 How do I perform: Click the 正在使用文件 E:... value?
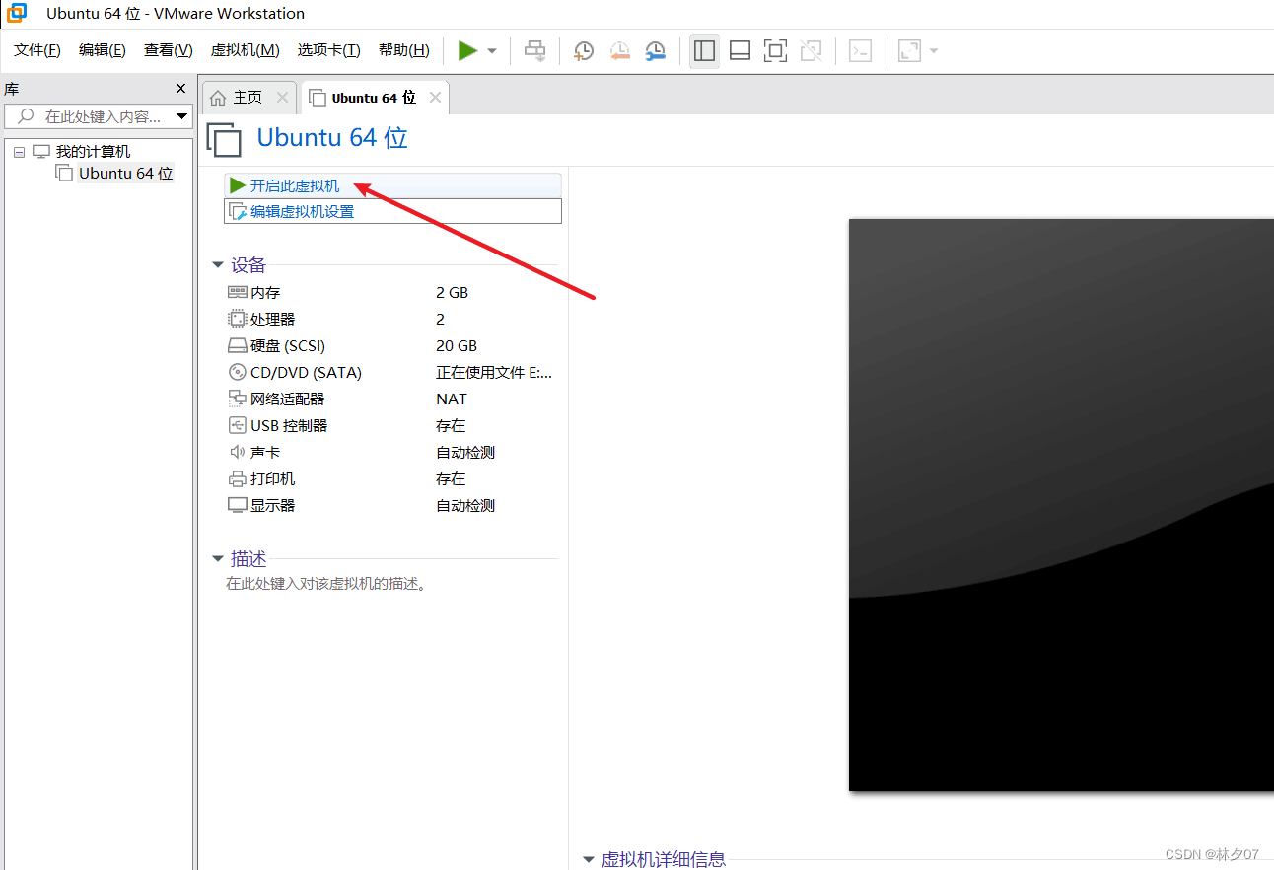coord(494,373)
